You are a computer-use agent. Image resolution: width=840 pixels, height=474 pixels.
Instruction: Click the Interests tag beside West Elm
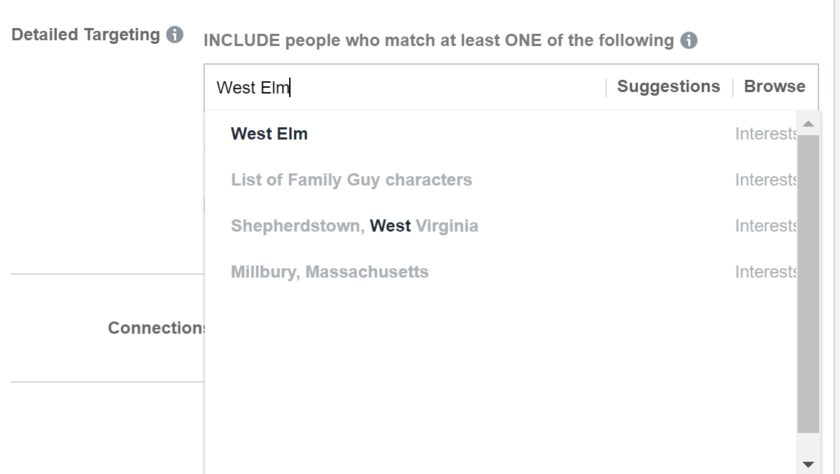tap(766, 134)
